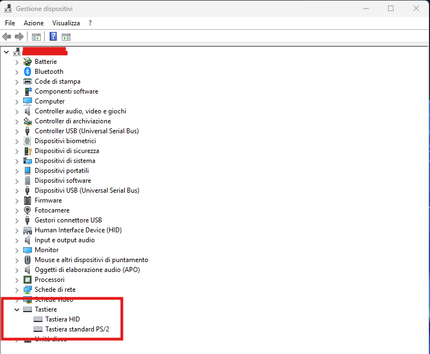Open the Help toolbar icon
Viewport: 430px width, 354px height.
pyautogui.click(x=53, y=36)
